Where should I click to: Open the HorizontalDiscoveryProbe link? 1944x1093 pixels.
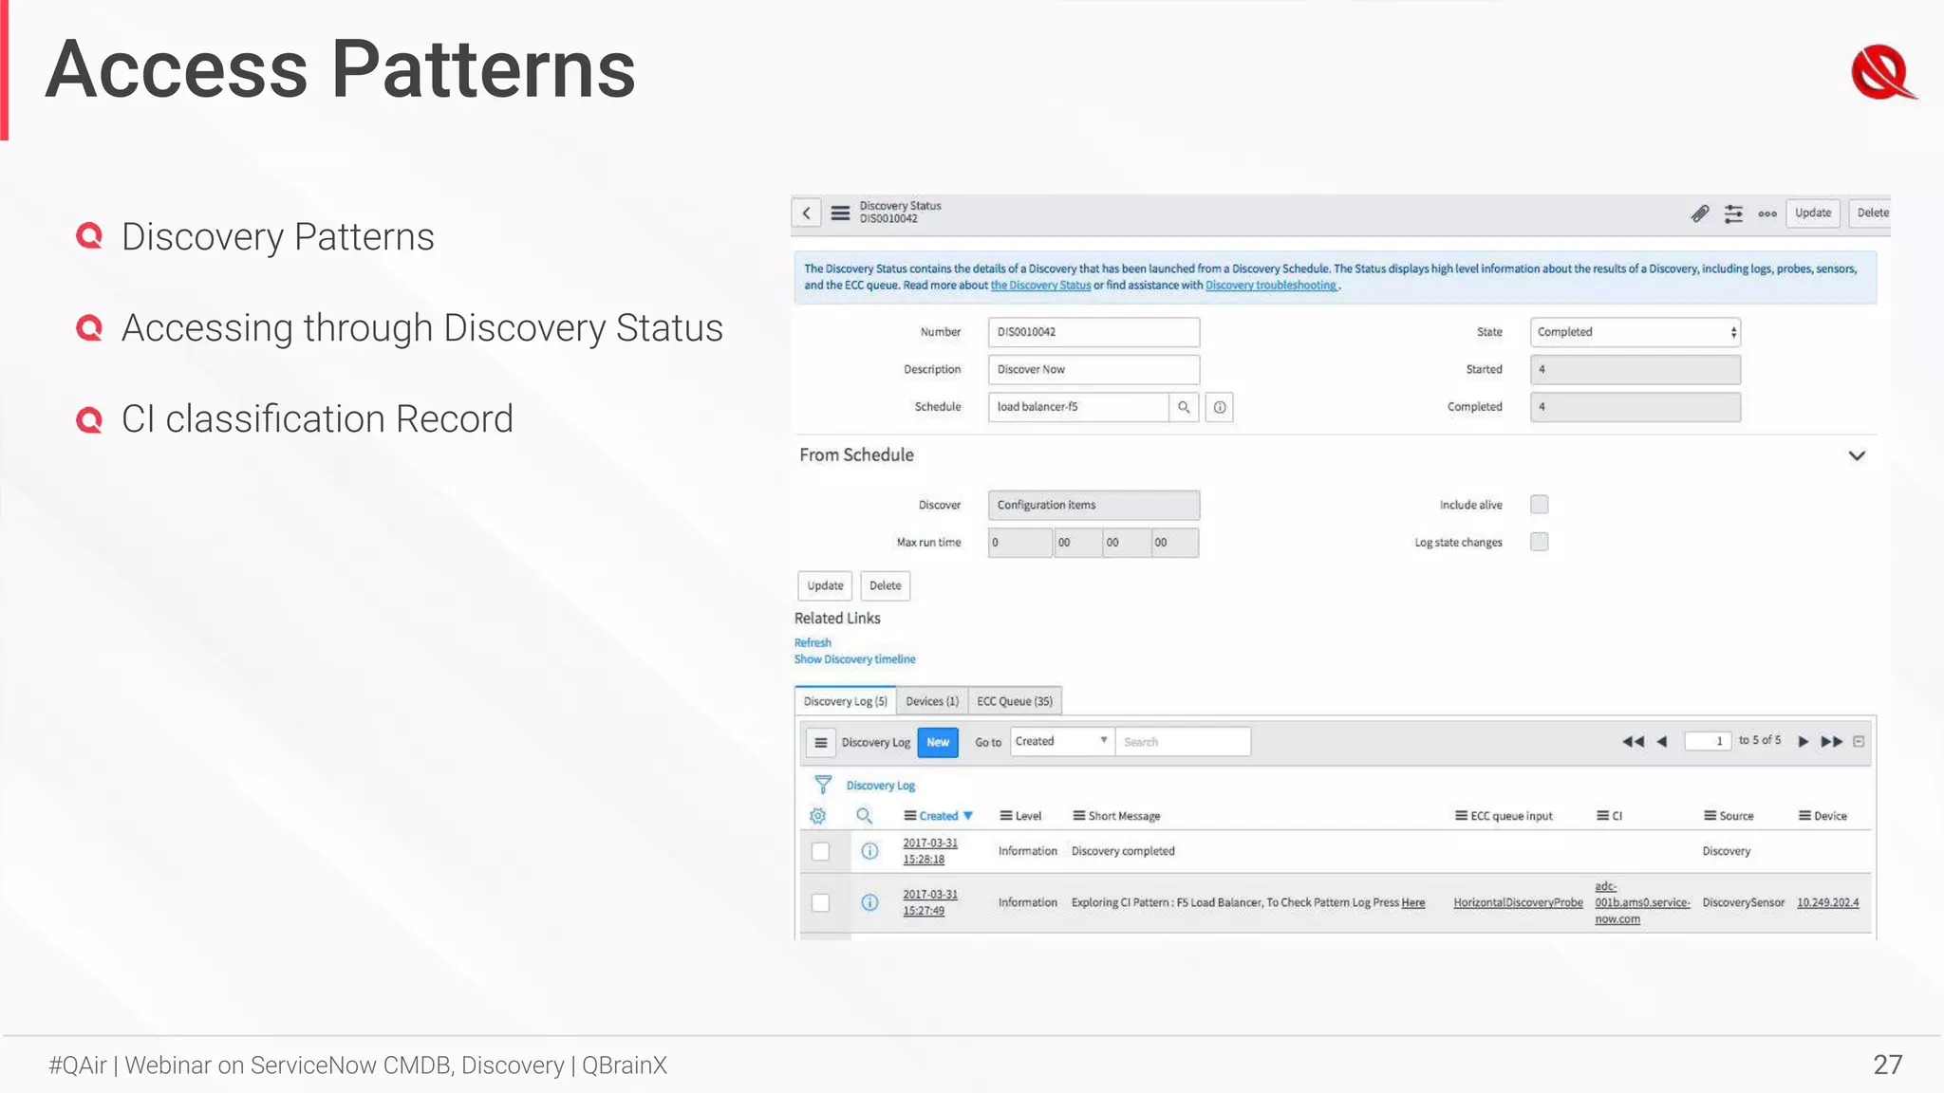(x=1518, y=902)
